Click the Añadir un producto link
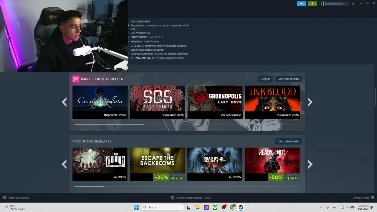 click(x=18, y=198)
